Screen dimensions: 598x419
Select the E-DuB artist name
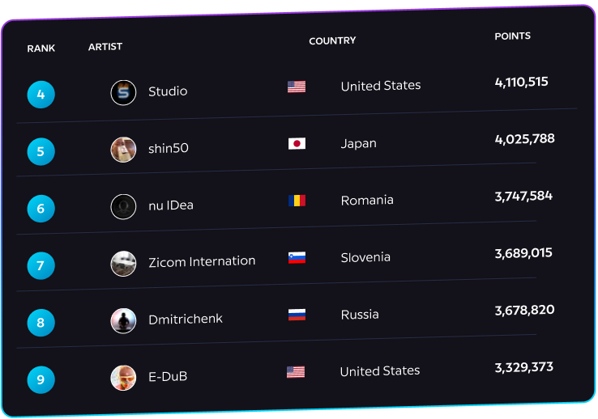(168, 376)
